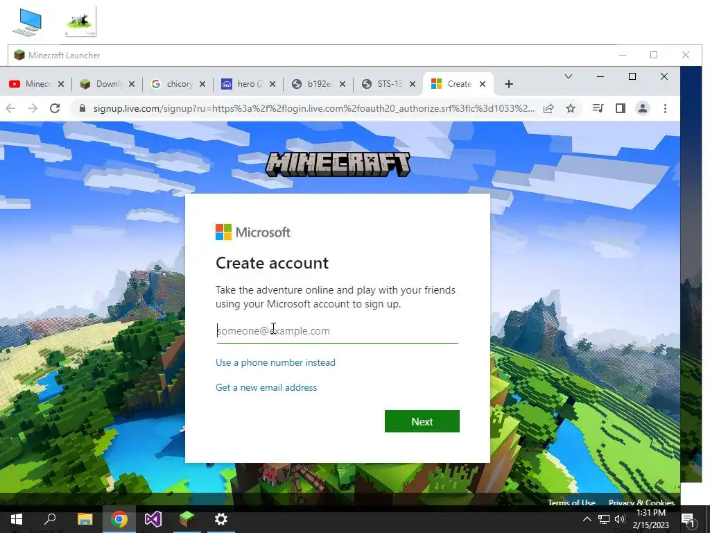This screenshot has height=533, width=710.
Task: Click the email address input field
Action: coord(338,331)
